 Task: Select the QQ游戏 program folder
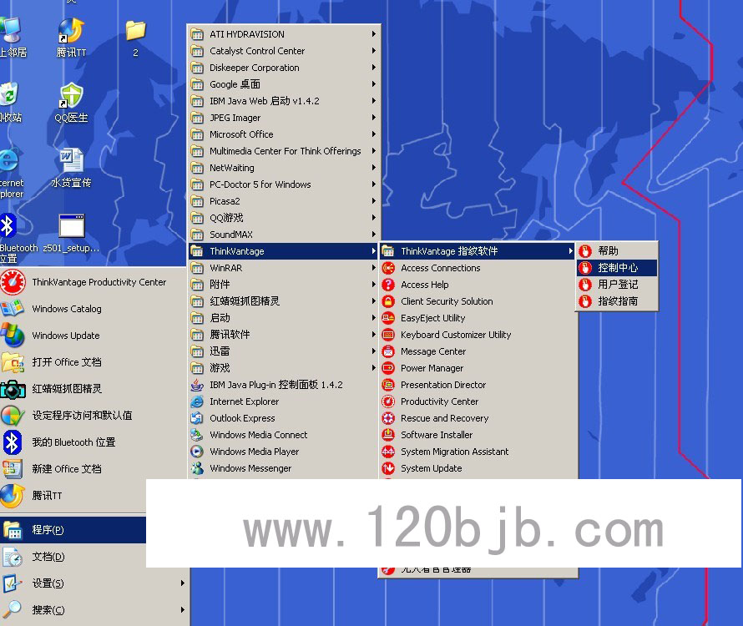[283, 218]
